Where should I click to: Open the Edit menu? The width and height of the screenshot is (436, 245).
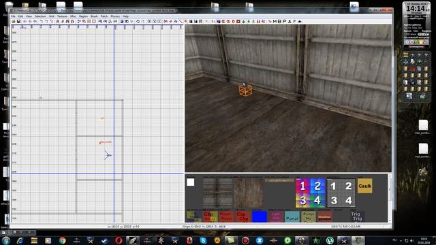[x=20, y=16]
